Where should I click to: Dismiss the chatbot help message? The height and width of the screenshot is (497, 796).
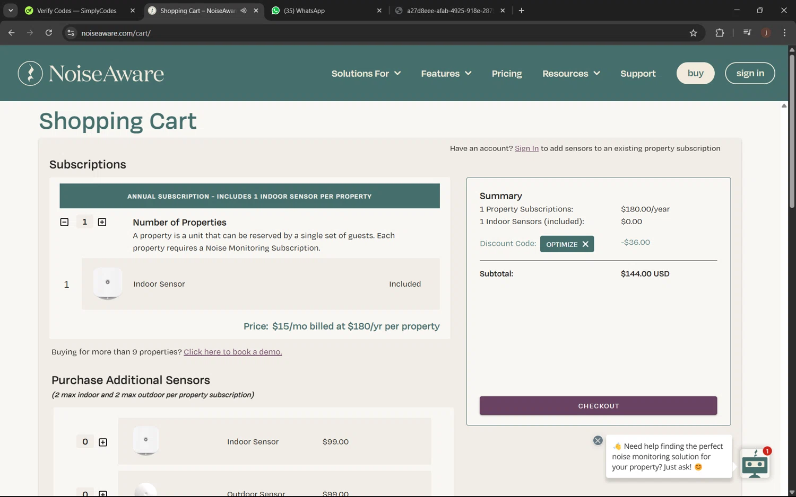pos(598,440)
